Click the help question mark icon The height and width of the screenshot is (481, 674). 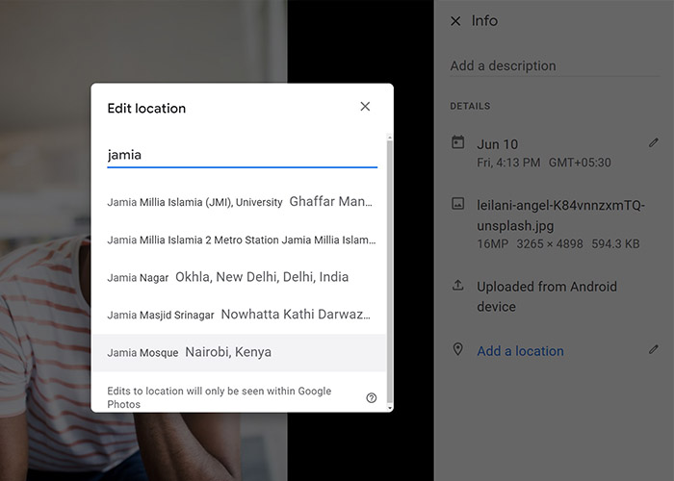point(372,397)
